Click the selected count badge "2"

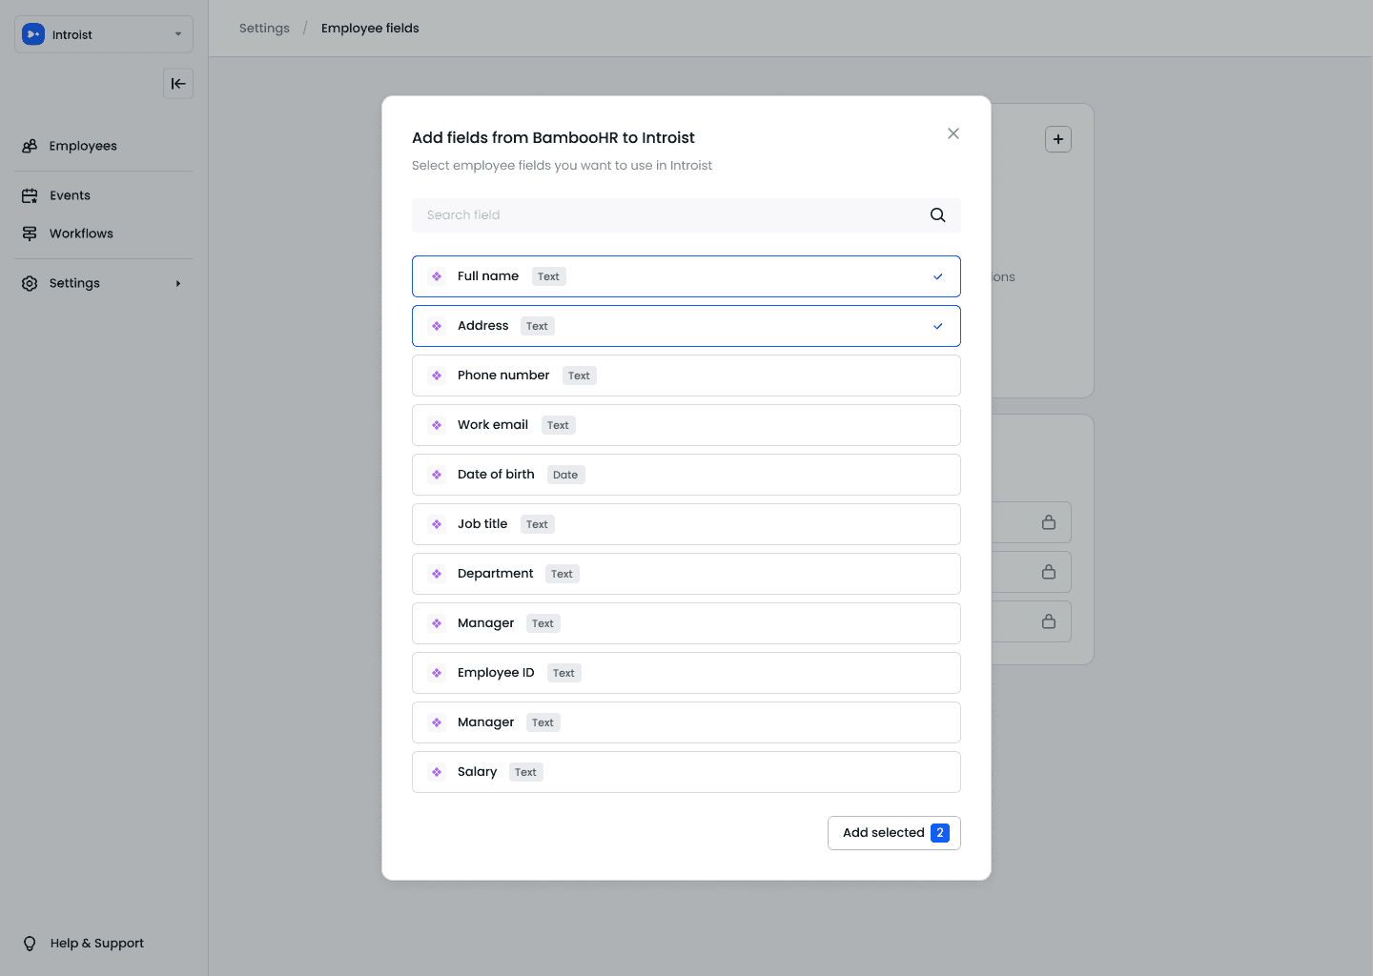click(x=940, y=833)
